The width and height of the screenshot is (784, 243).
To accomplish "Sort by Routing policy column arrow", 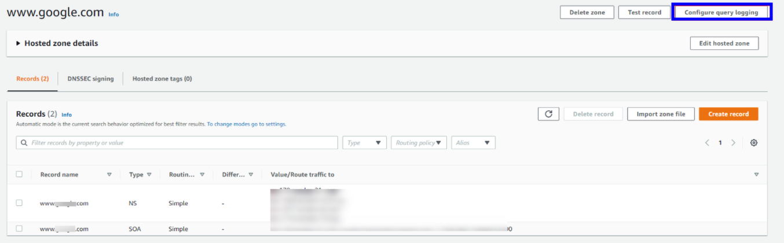I will pyautogui.click(x=202, y=174).
